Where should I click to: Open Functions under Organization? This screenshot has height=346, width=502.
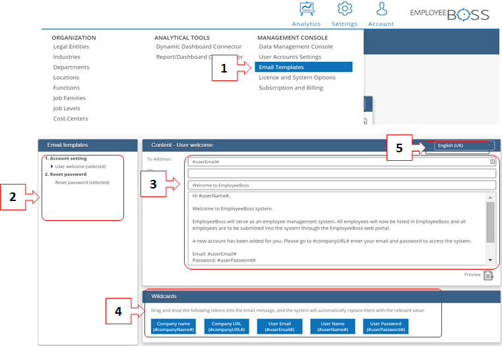click(66, 88)
